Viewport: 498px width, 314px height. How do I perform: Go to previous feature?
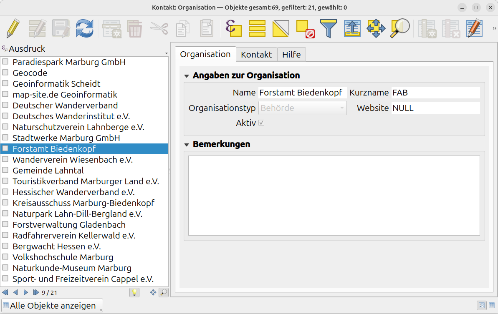click(15, 292)
